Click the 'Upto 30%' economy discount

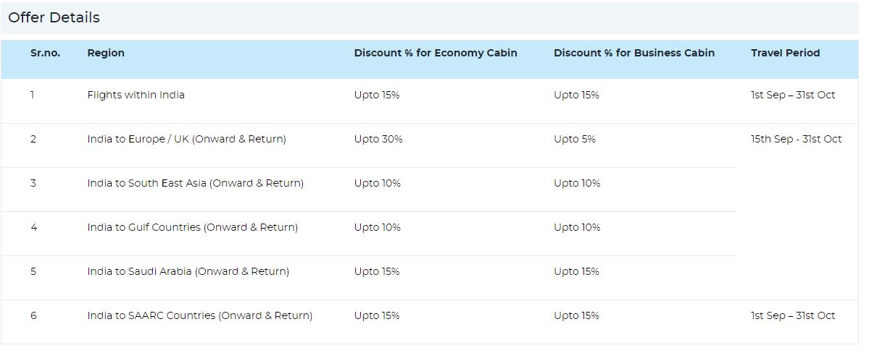(x=378, y=139)
